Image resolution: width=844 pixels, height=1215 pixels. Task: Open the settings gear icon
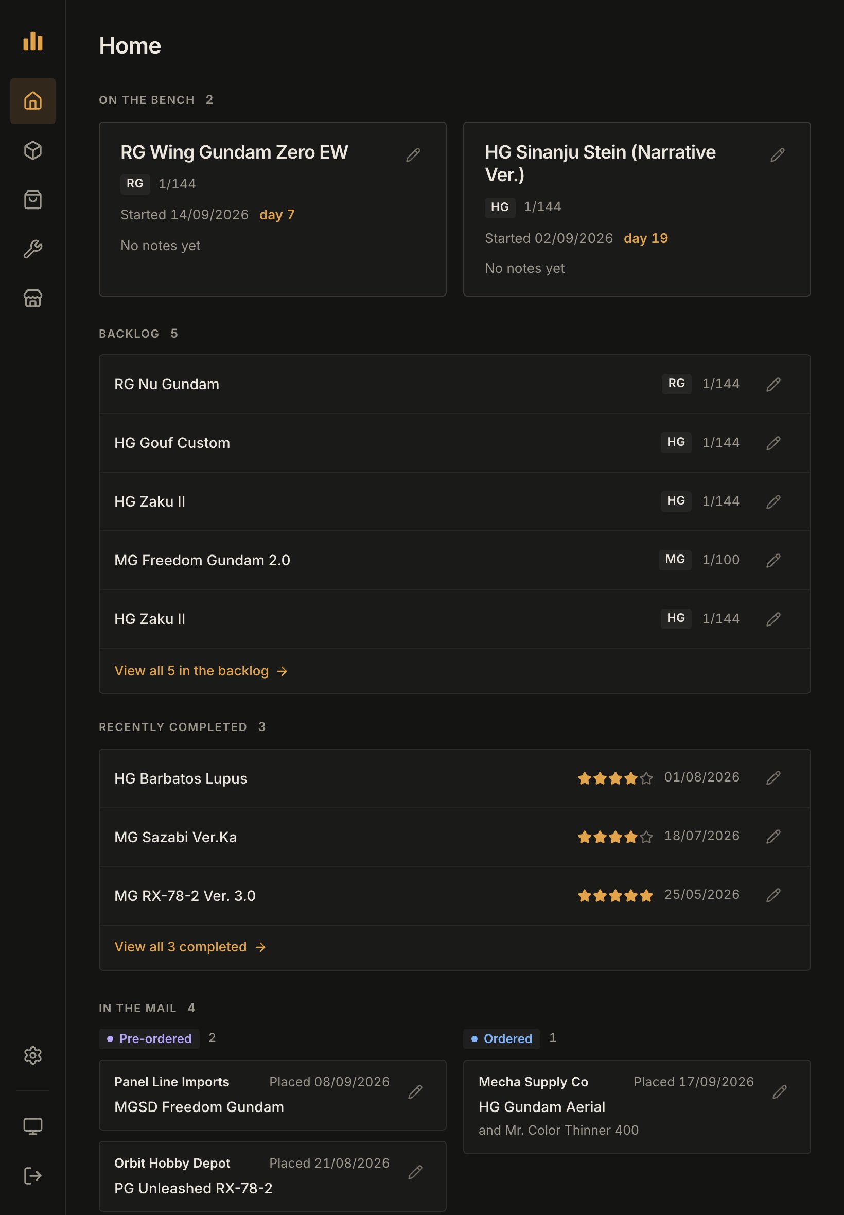(33, 1055)
